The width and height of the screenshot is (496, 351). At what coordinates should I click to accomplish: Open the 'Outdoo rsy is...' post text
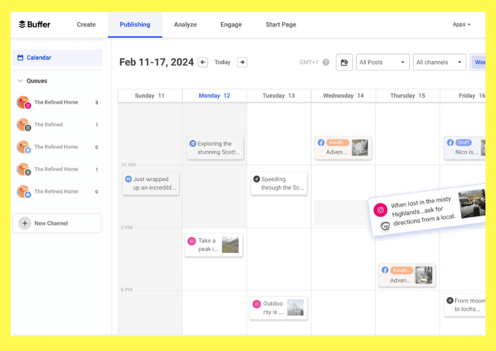pos(273,308)
